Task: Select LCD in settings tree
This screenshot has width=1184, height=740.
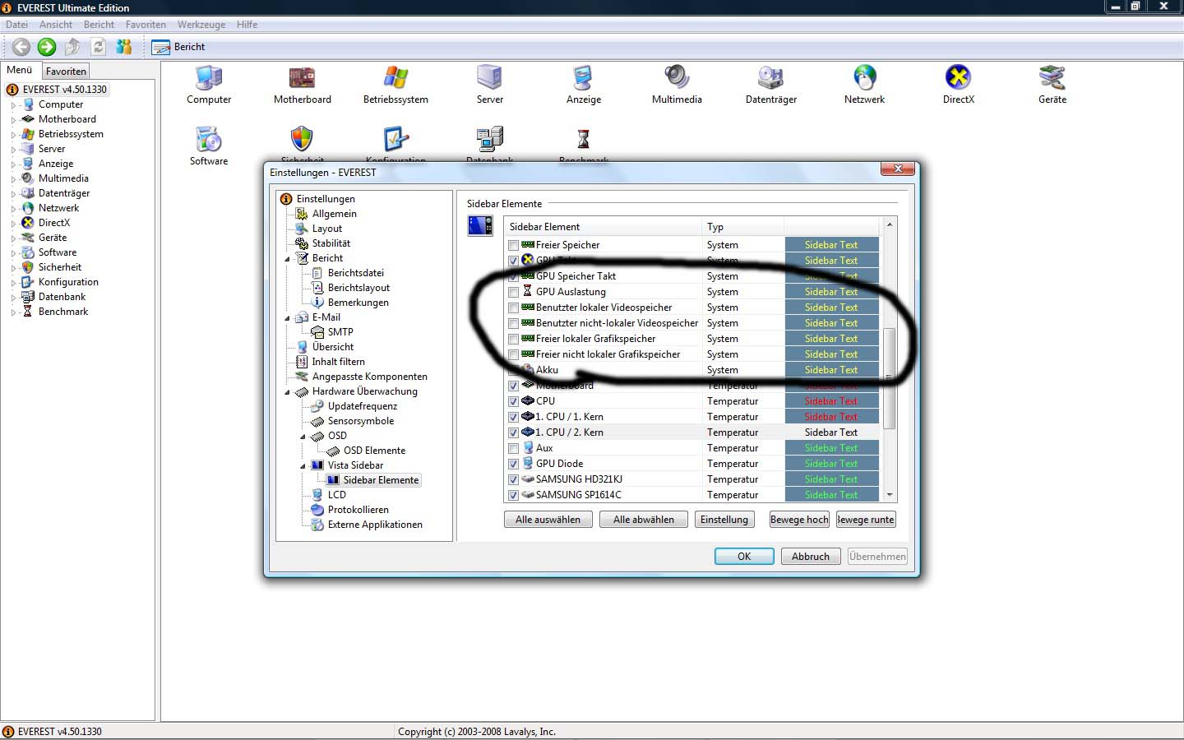Action: click(x=337, y=495)
